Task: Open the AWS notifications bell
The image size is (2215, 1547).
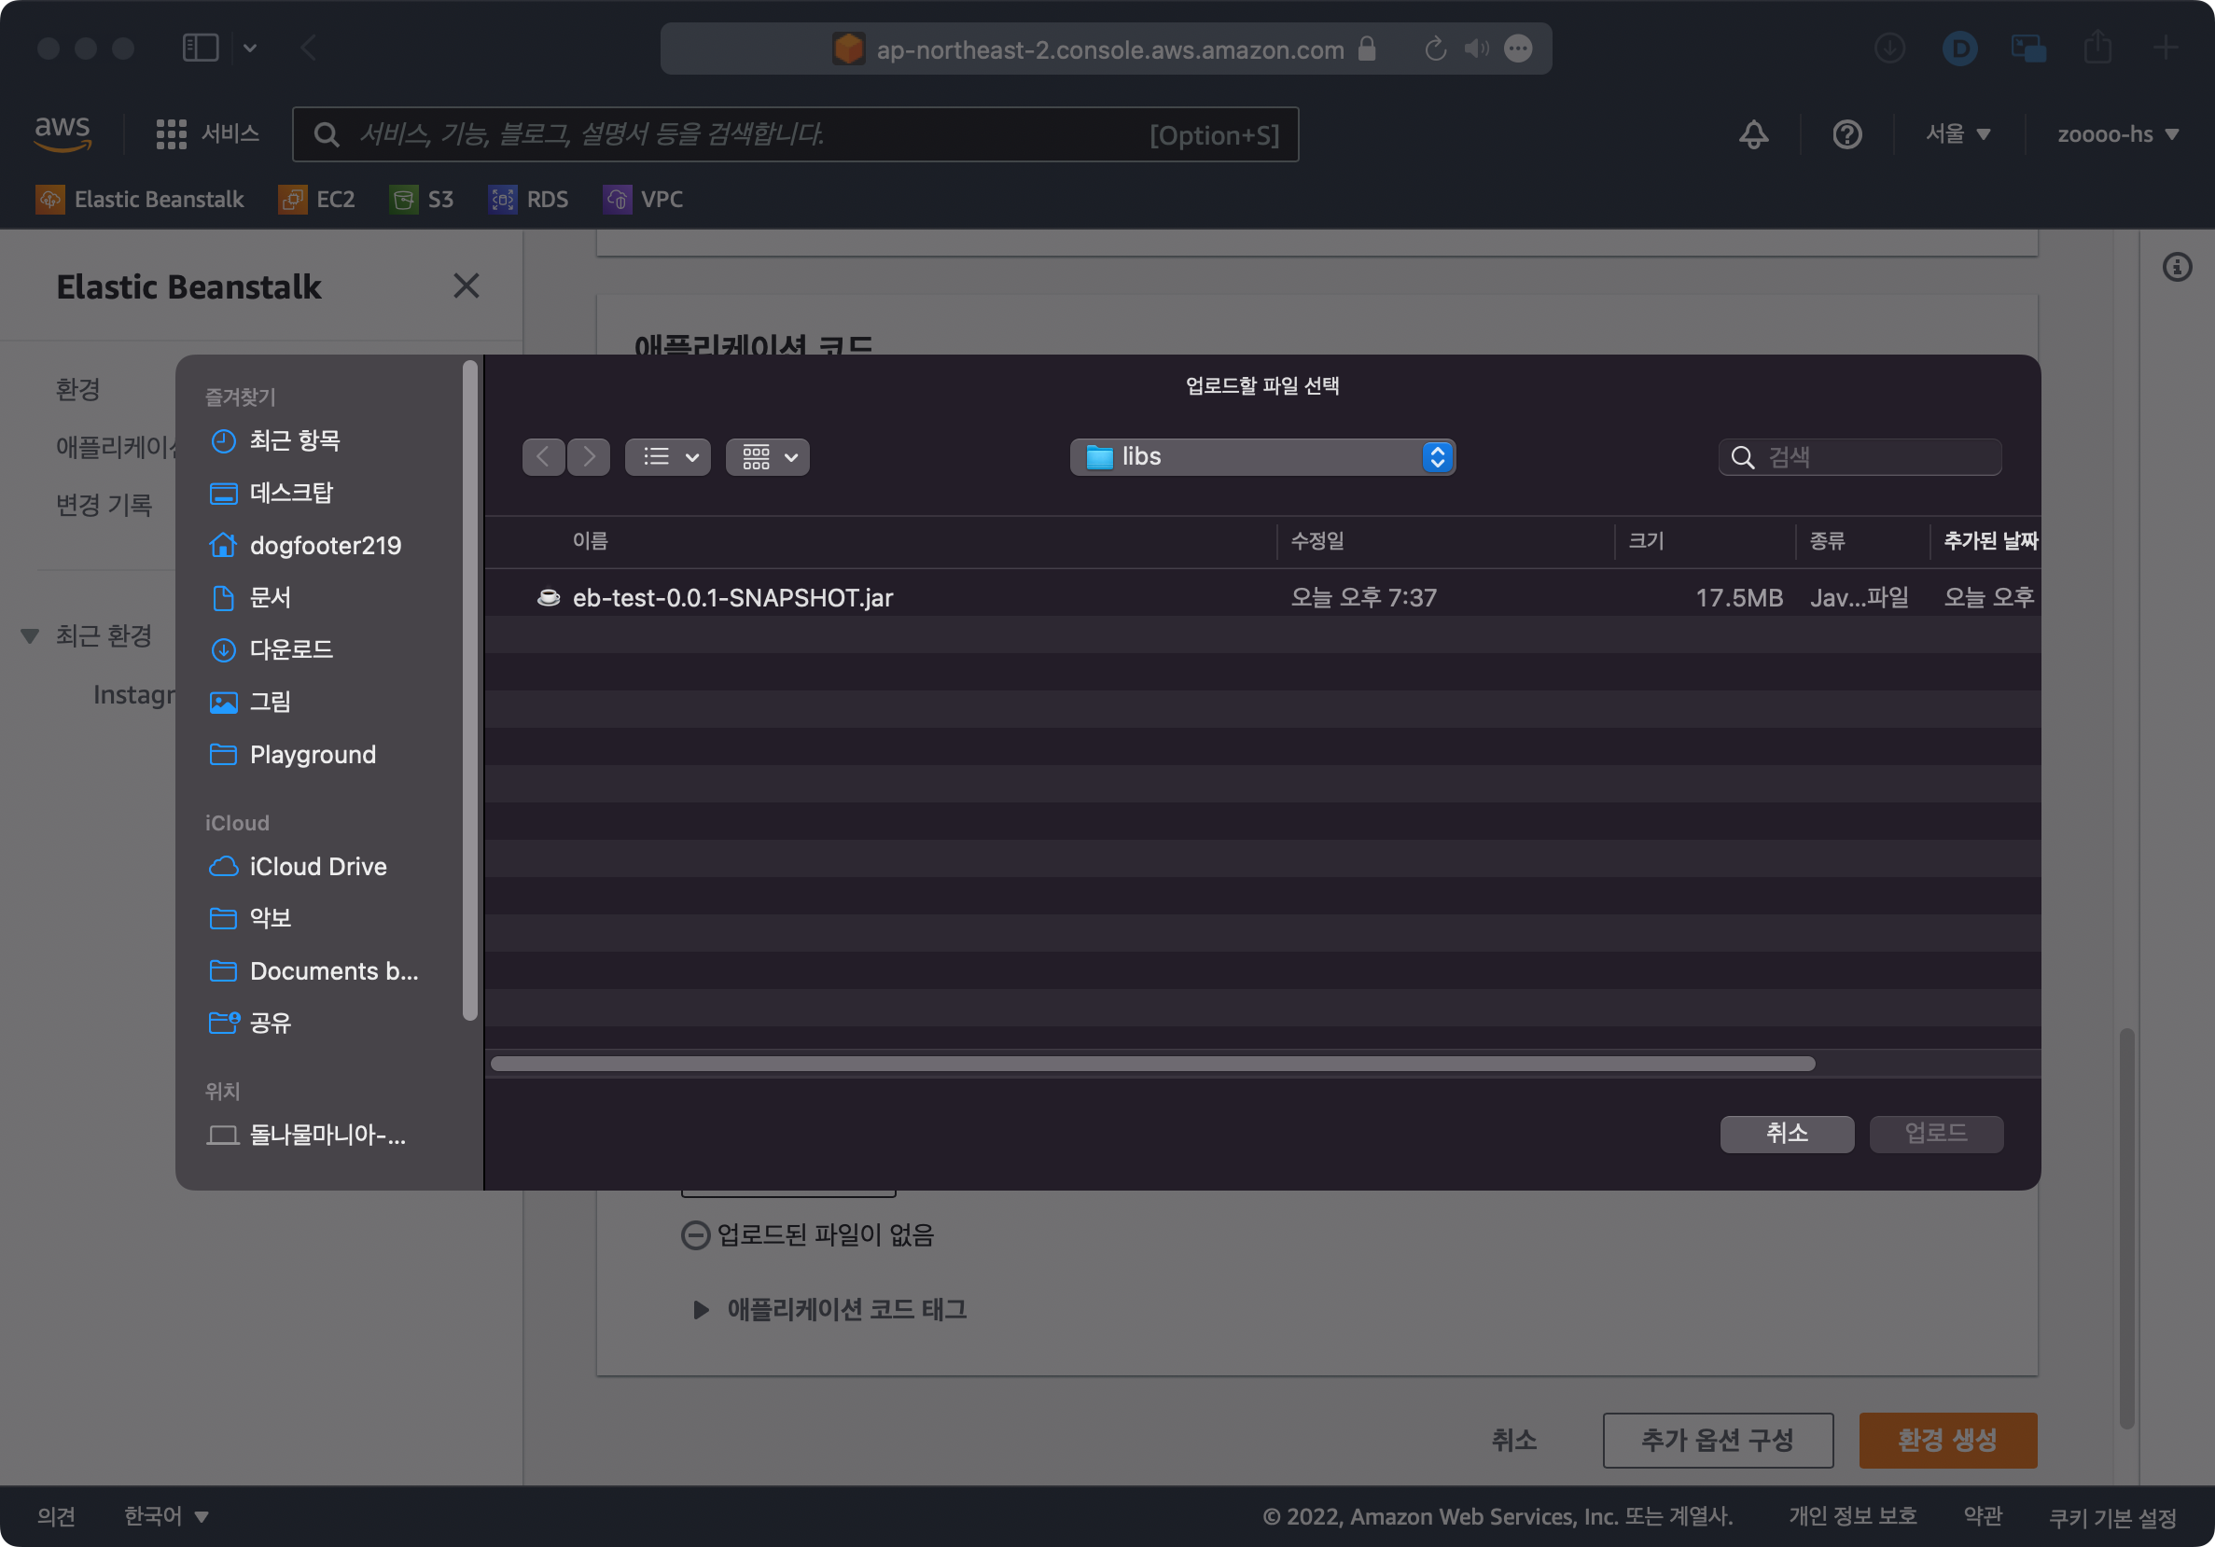Action: [x=1753, y=134]
